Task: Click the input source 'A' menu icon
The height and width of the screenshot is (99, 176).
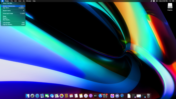Action: [154, 1]
